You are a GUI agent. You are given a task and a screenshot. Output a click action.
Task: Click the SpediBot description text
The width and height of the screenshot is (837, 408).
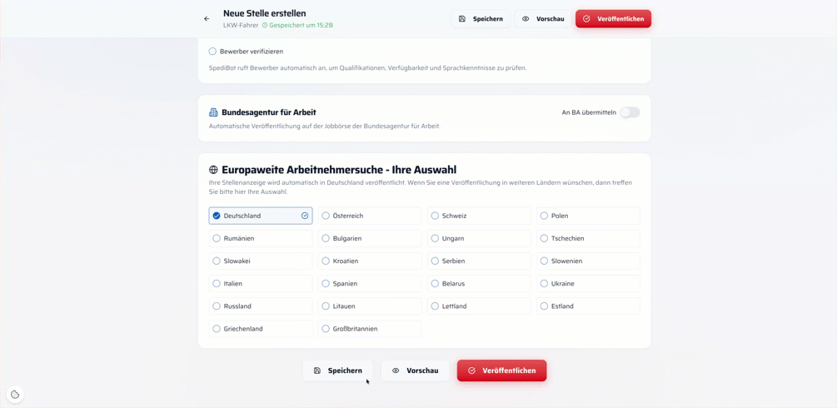pyautogui.click(x=367, y=68)
